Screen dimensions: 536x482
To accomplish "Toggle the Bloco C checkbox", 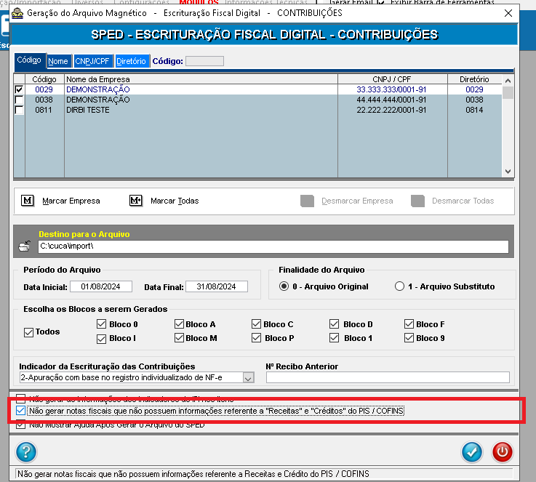I will pos(257,324).
